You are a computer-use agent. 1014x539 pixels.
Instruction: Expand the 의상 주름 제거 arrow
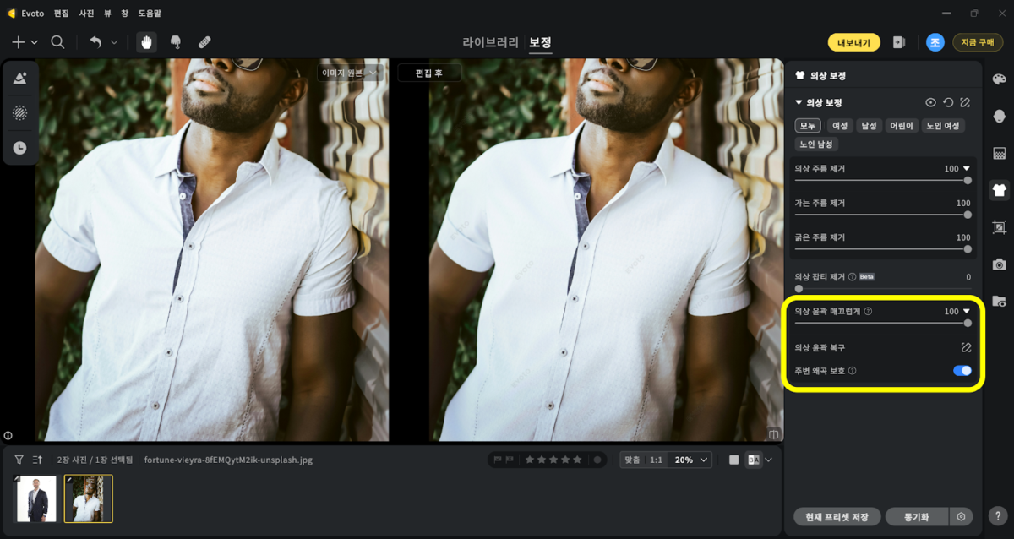tap(967, 168)
